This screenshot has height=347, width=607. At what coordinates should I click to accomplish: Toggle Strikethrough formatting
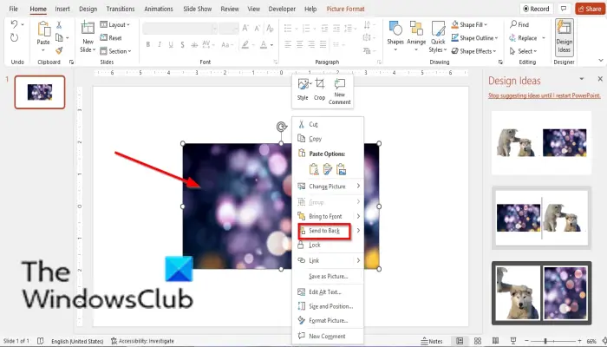pos(194,45)
